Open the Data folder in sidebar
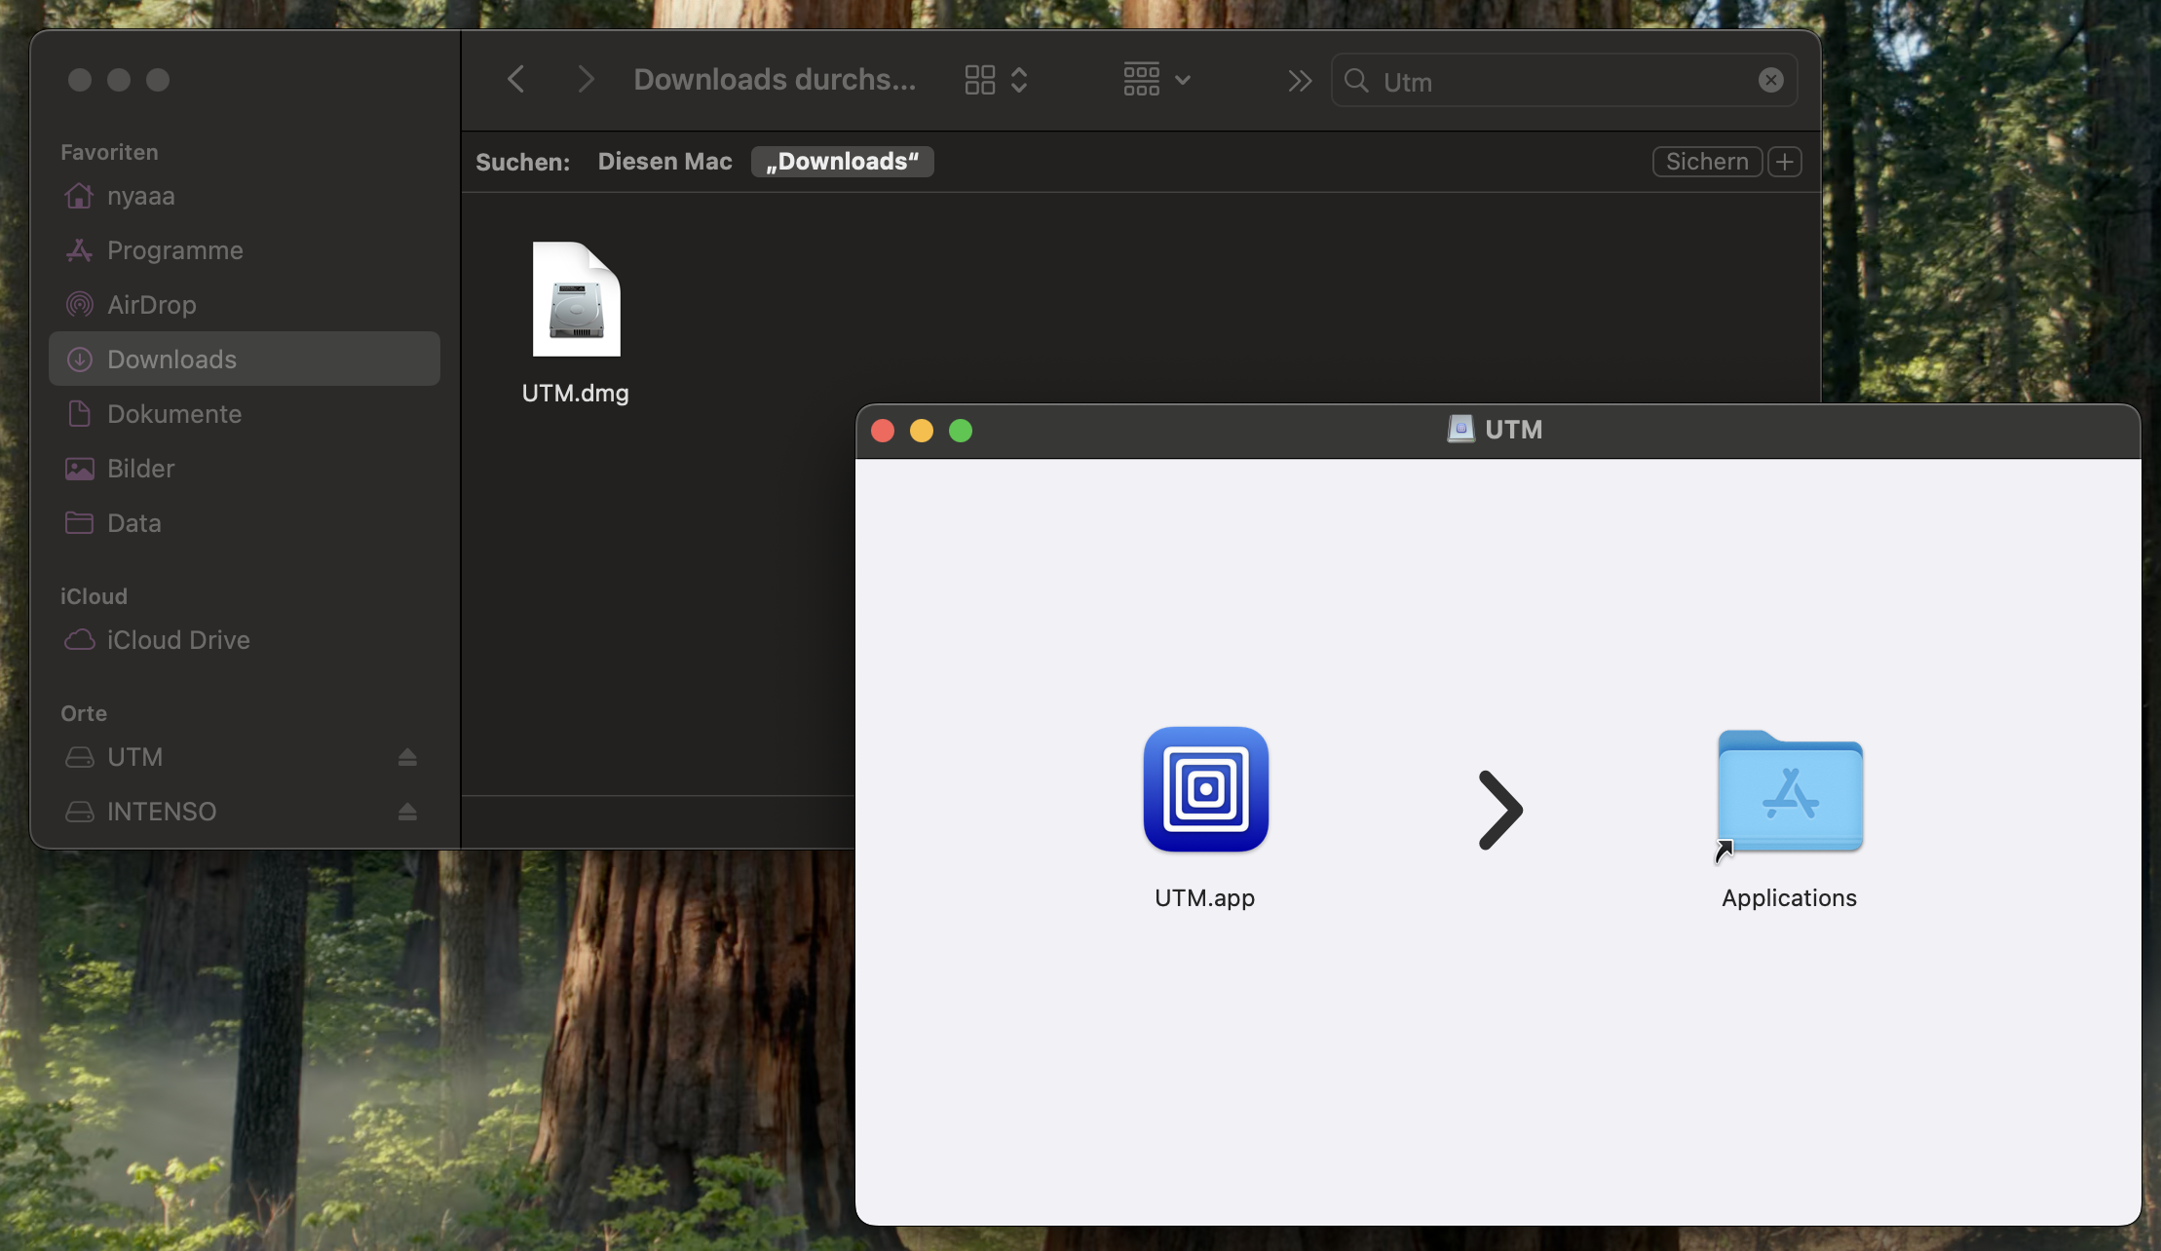The image size is (2161, 1251). coord(245,523)
